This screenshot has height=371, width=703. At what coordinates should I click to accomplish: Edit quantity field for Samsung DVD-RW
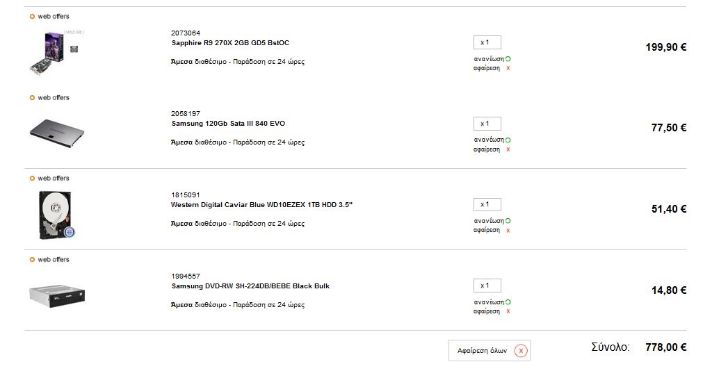487,286
